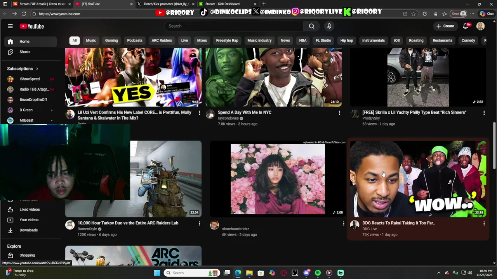This screenshot has width=497, height=279.
Task: Open options menu for Spend A Day video
Action: click(x=339, y=113)
